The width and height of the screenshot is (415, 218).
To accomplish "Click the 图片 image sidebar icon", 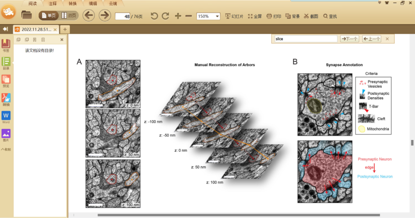I will pyautogui.click(x=6, y=135).
